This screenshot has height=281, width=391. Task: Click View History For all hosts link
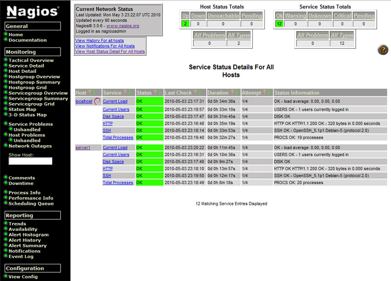[99, 41]
